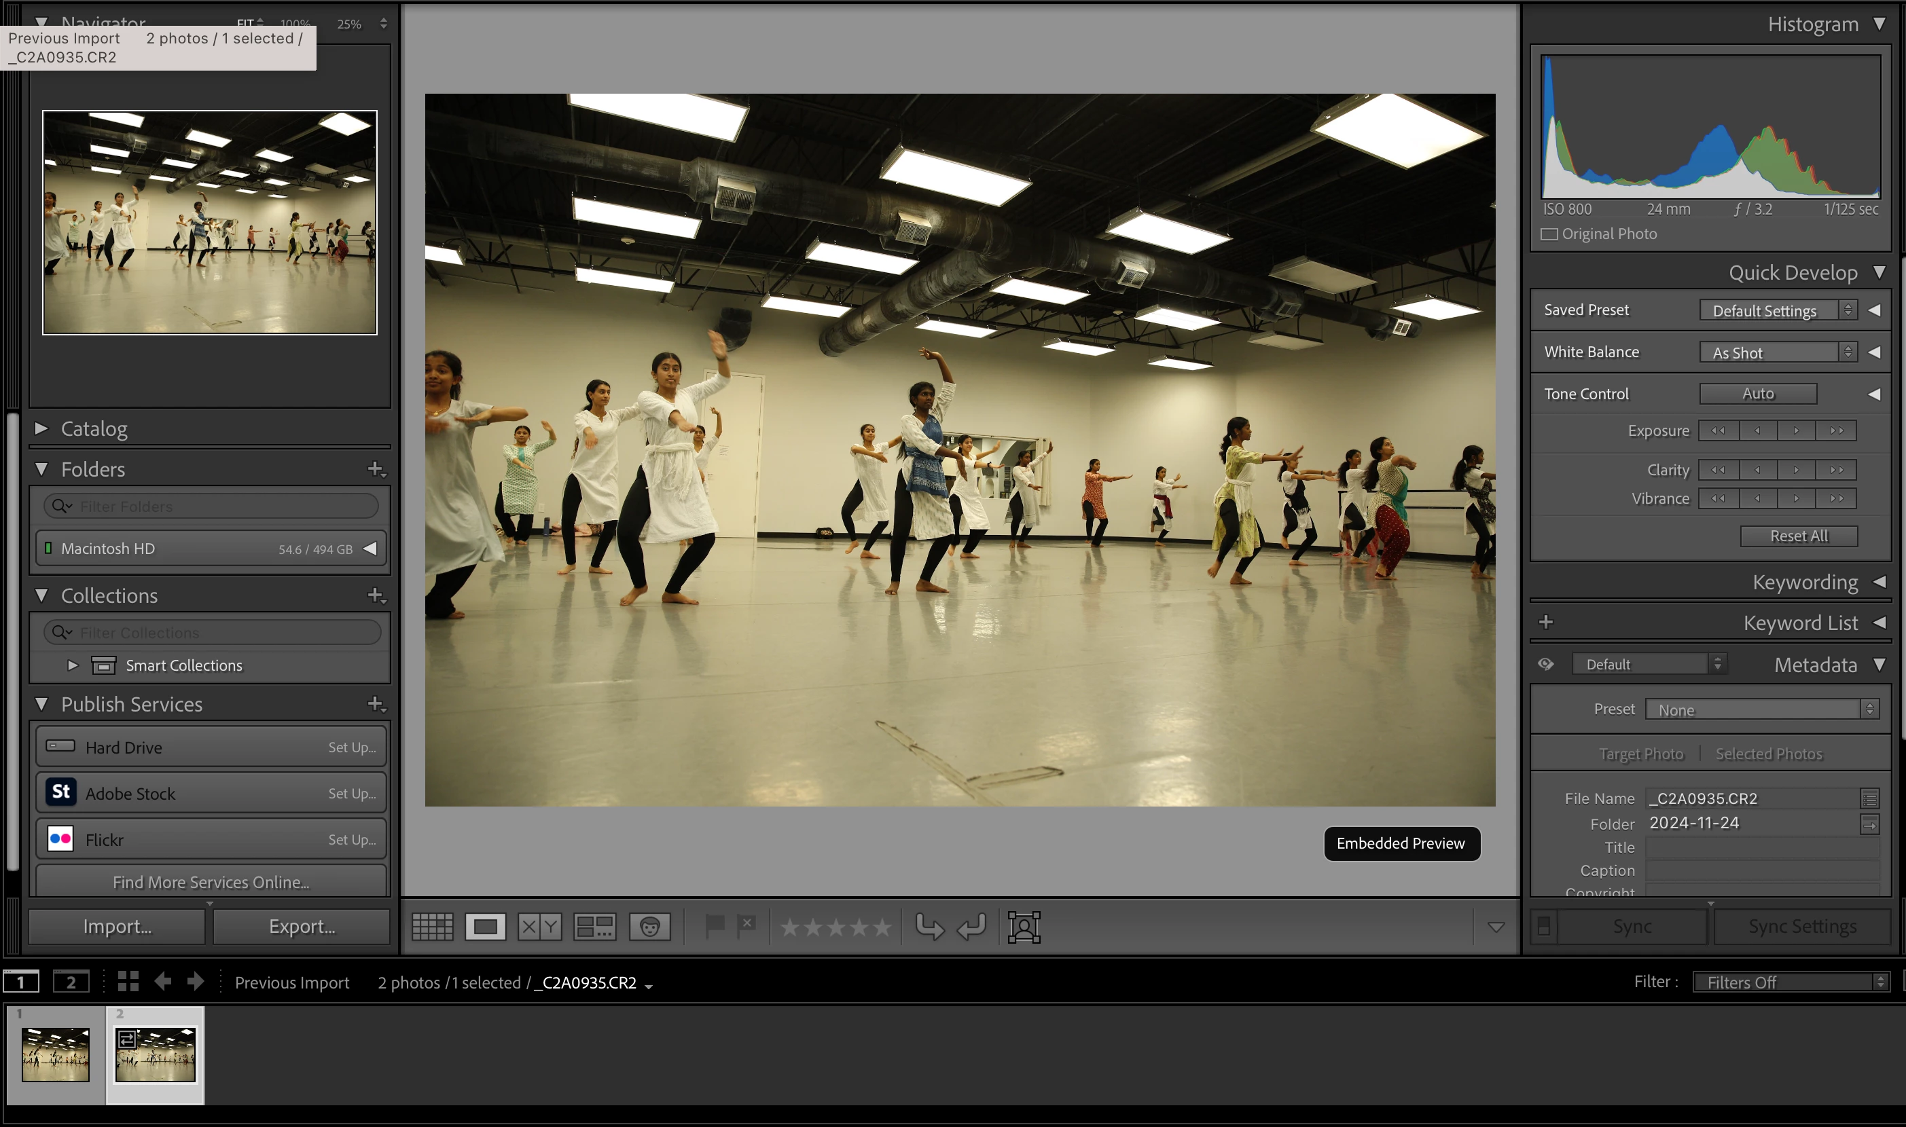Select Loupe view icon in toolbar
The width and height of the screenshot is (1906, 1127).
[486, 927]
